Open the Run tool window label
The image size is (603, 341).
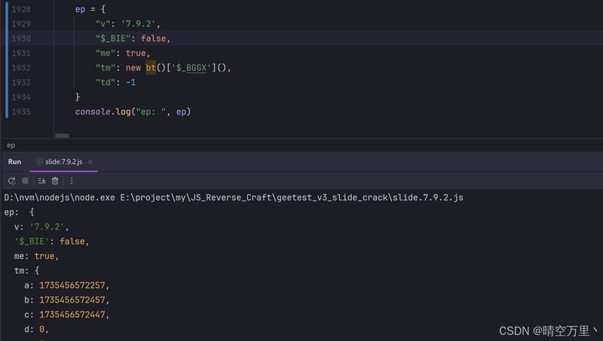(14, 162)
